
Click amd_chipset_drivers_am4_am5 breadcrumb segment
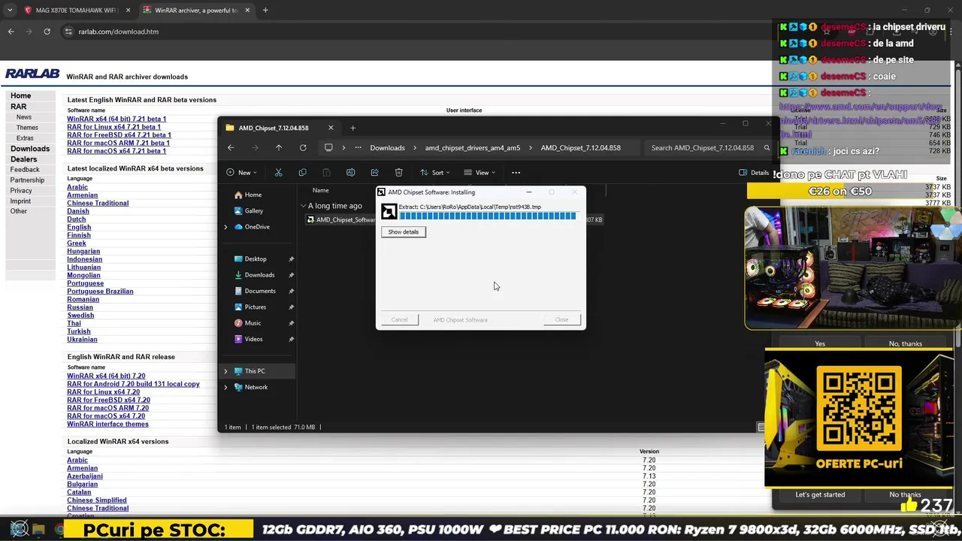click(x=473, y=148)
